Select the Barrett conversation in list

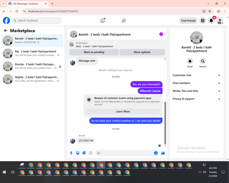32,41
